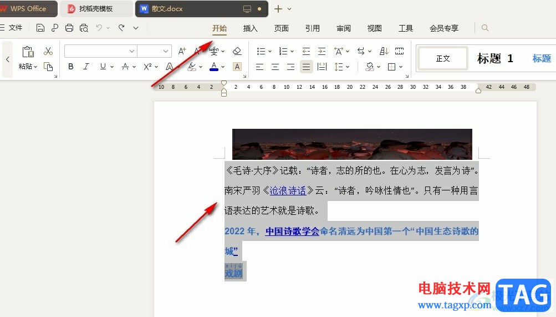Open the Sort icon
The image size is (556, 317).
point(384,51)
